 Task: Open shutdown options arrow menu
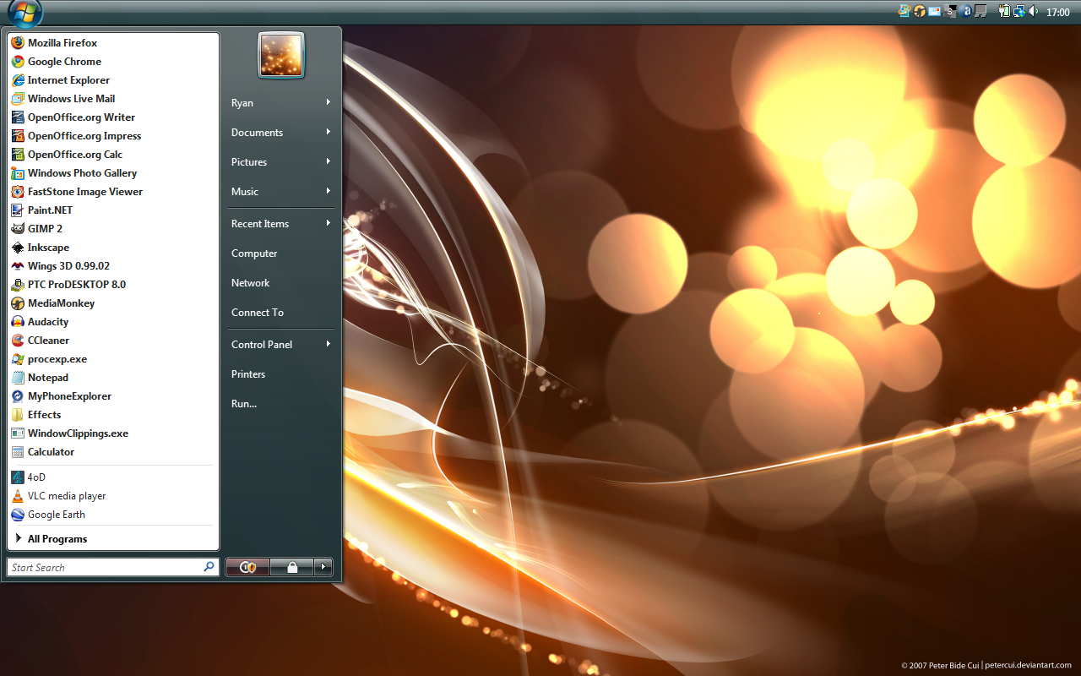(323, 568)
